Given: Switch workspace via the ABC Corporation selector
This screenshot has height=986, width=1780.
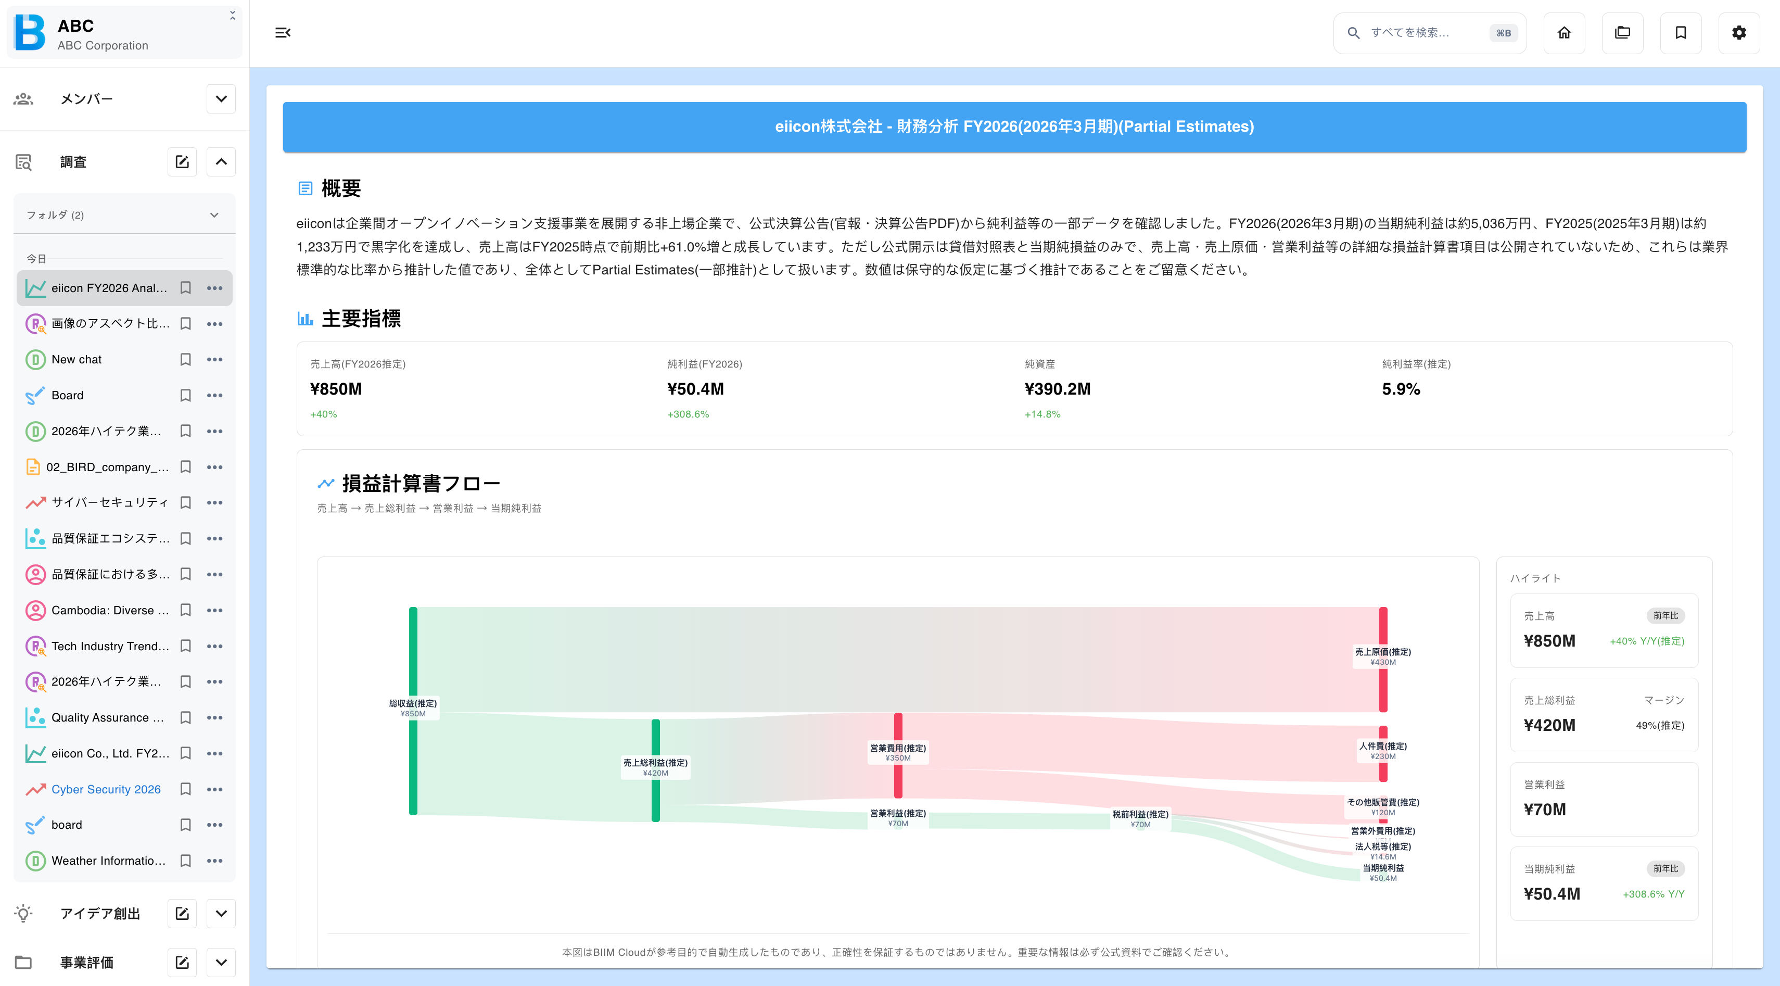Looking at the screenshot, I should pyautogui.click(x=124, y=32).
